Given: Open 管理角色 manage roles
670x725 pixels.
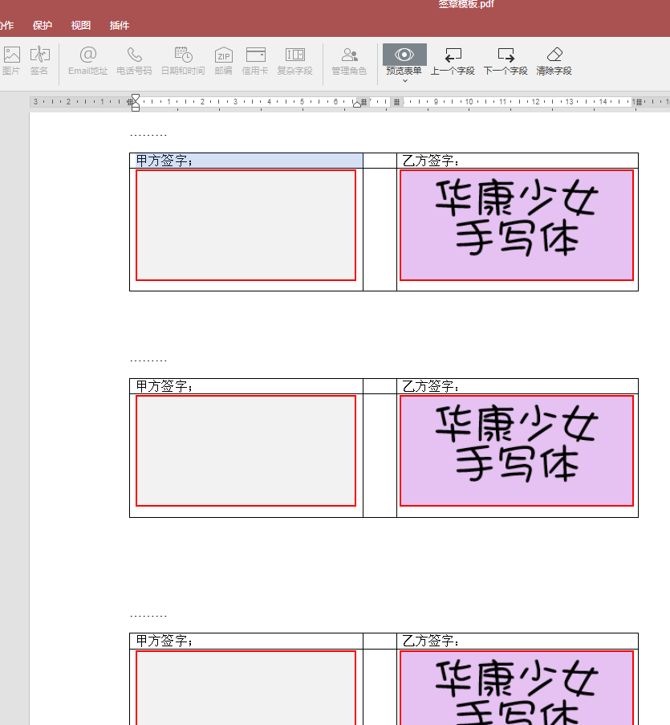Looking at the screenshot, I should click(x=349, y=60).
